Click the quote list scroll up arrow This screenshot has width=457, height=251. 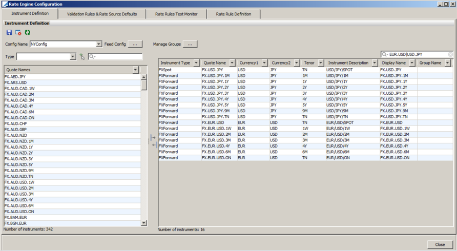pyautogui.click(x=143, y=77)
